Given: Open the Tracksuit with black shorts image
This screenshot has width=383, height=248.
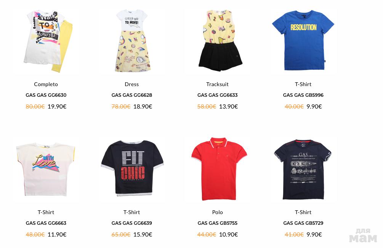Looking at the screenshot, I should (x=218, y=42).
